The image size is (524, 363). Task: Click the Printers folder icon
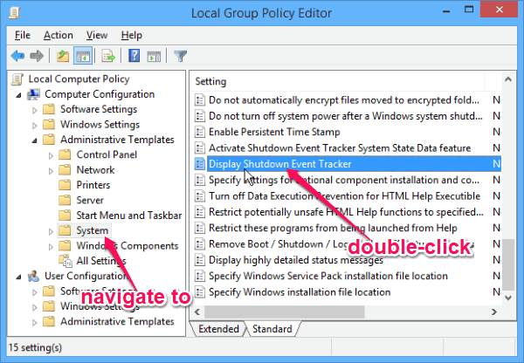point(65,185)
